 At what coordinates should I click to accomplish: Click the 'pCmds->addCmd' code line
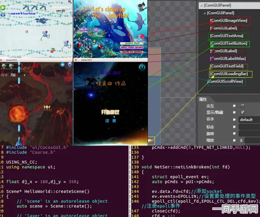pos(201,148)
